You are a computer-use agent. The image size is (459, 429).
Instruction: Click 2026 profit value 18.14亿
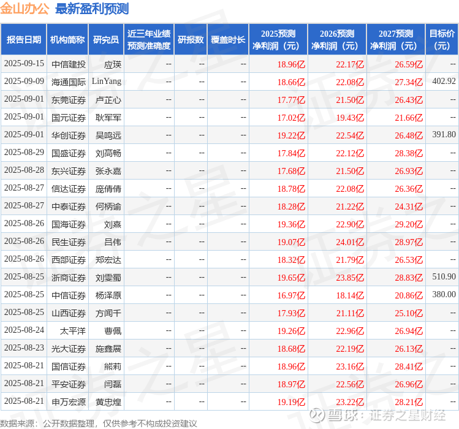pyautogui.click(x=350, y=295)
